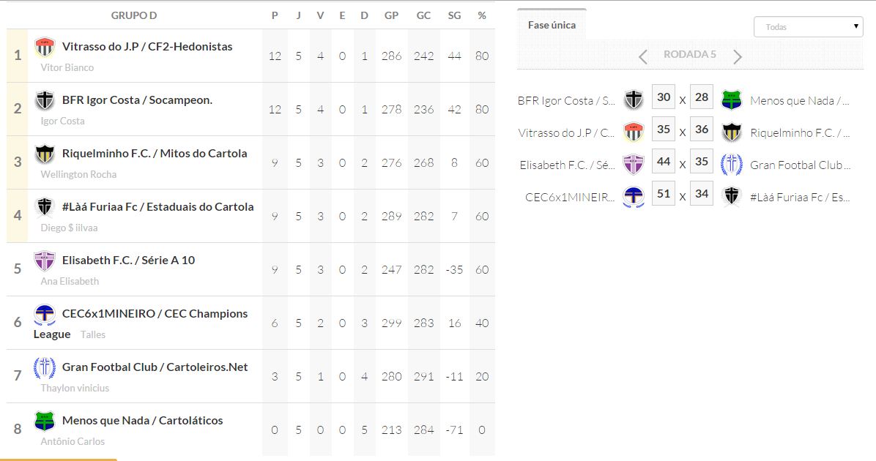Click BFR Igor Costa crest in standings
The image size is (876, 461).
45,101
